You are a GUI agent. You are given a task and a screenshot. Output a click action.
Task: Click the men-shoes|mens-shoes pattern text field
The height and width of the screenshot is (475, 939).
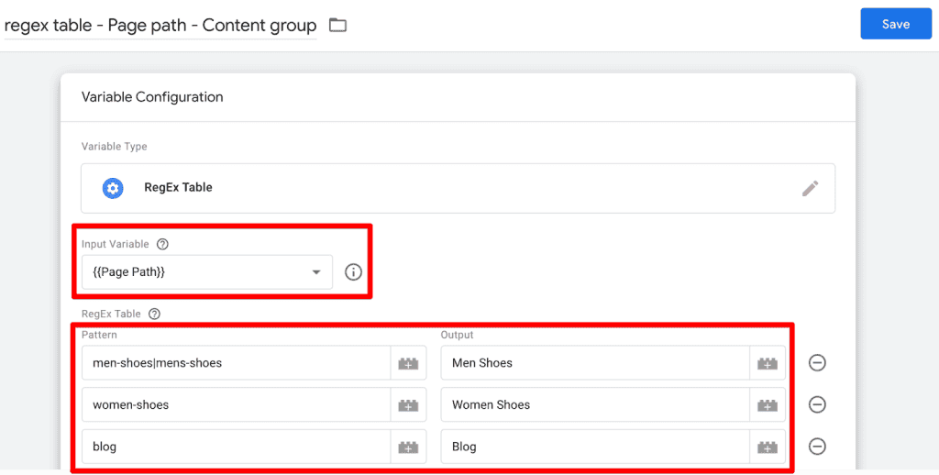pyautogui.click(x=236, y=363)
